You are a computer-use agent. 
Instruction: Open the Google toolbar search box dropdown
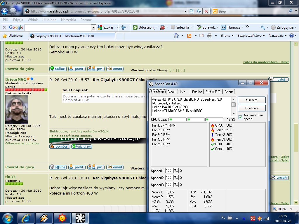coord(93,28)
